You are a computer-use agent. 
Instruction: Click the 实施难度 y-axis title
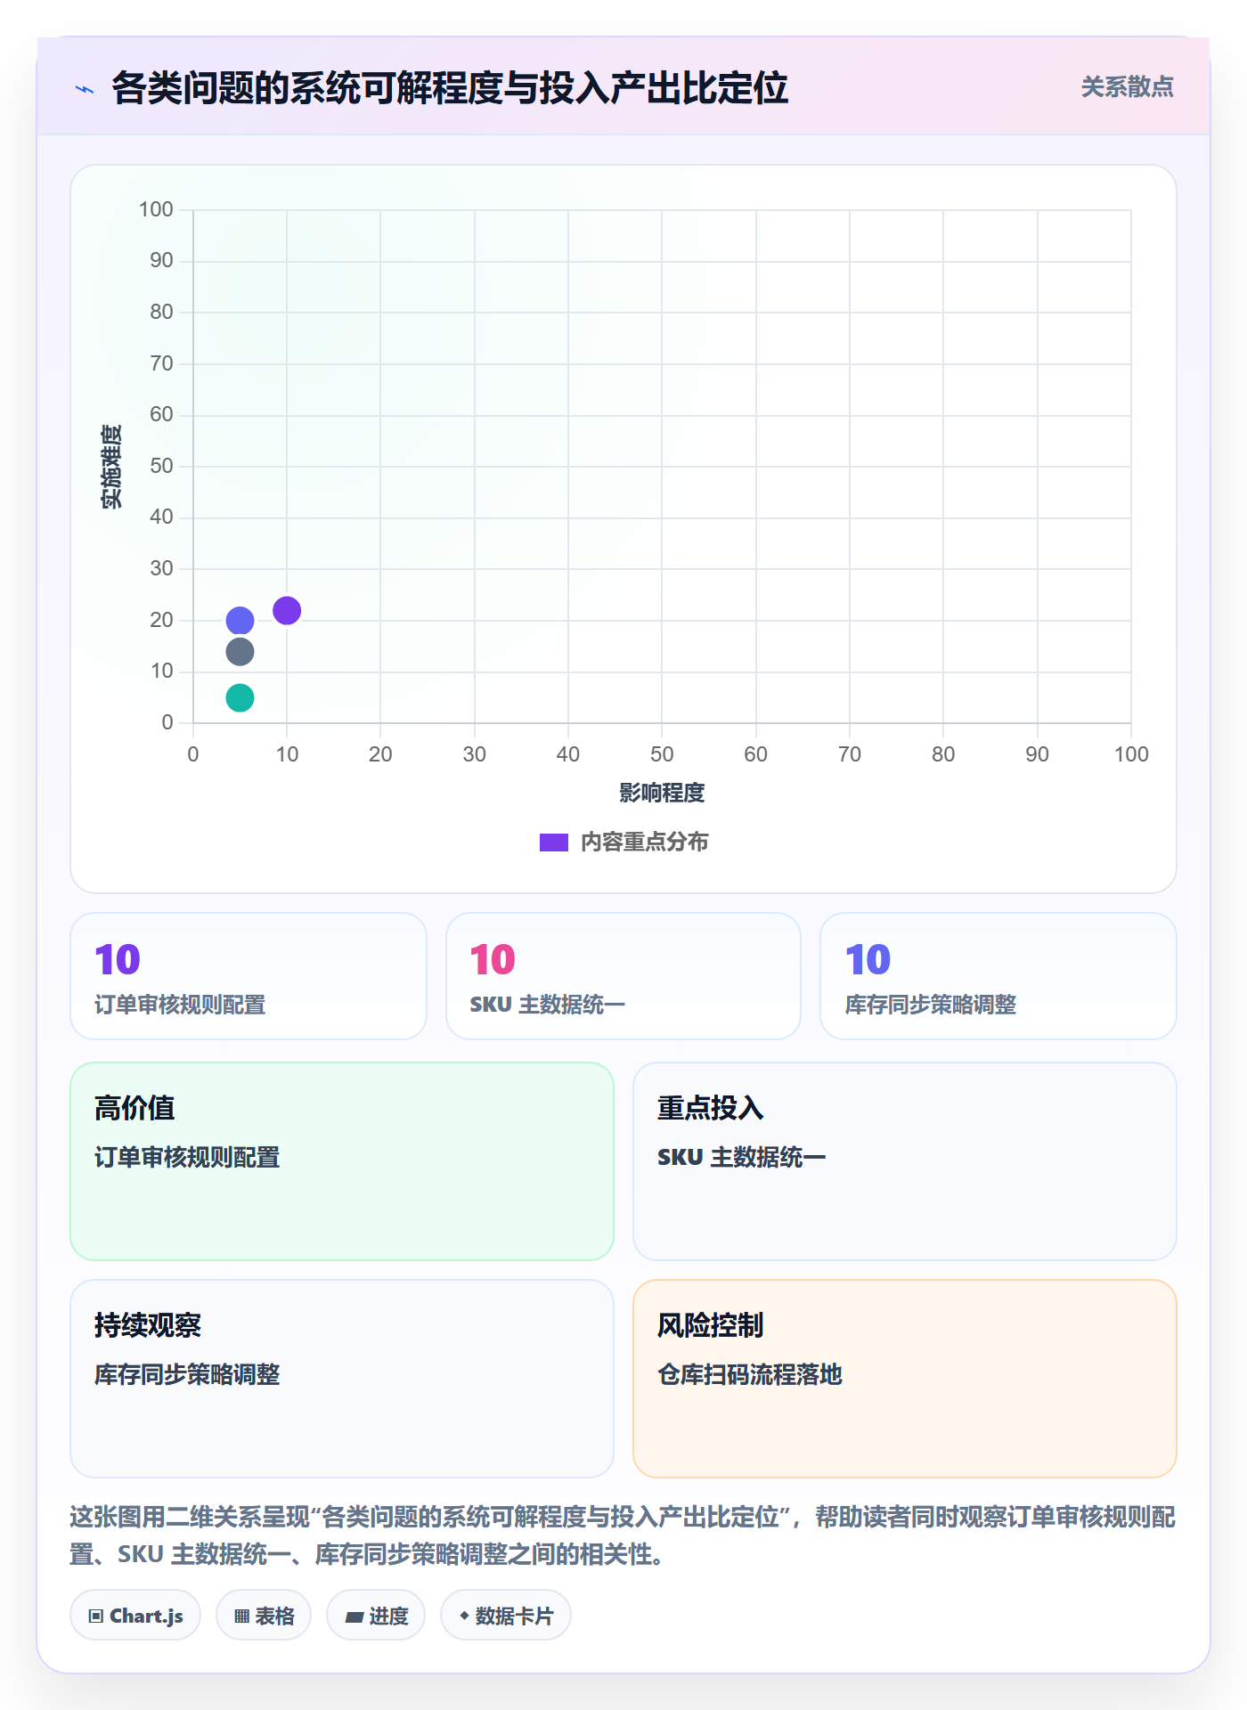pyautogui.click(x=111, y=467)
